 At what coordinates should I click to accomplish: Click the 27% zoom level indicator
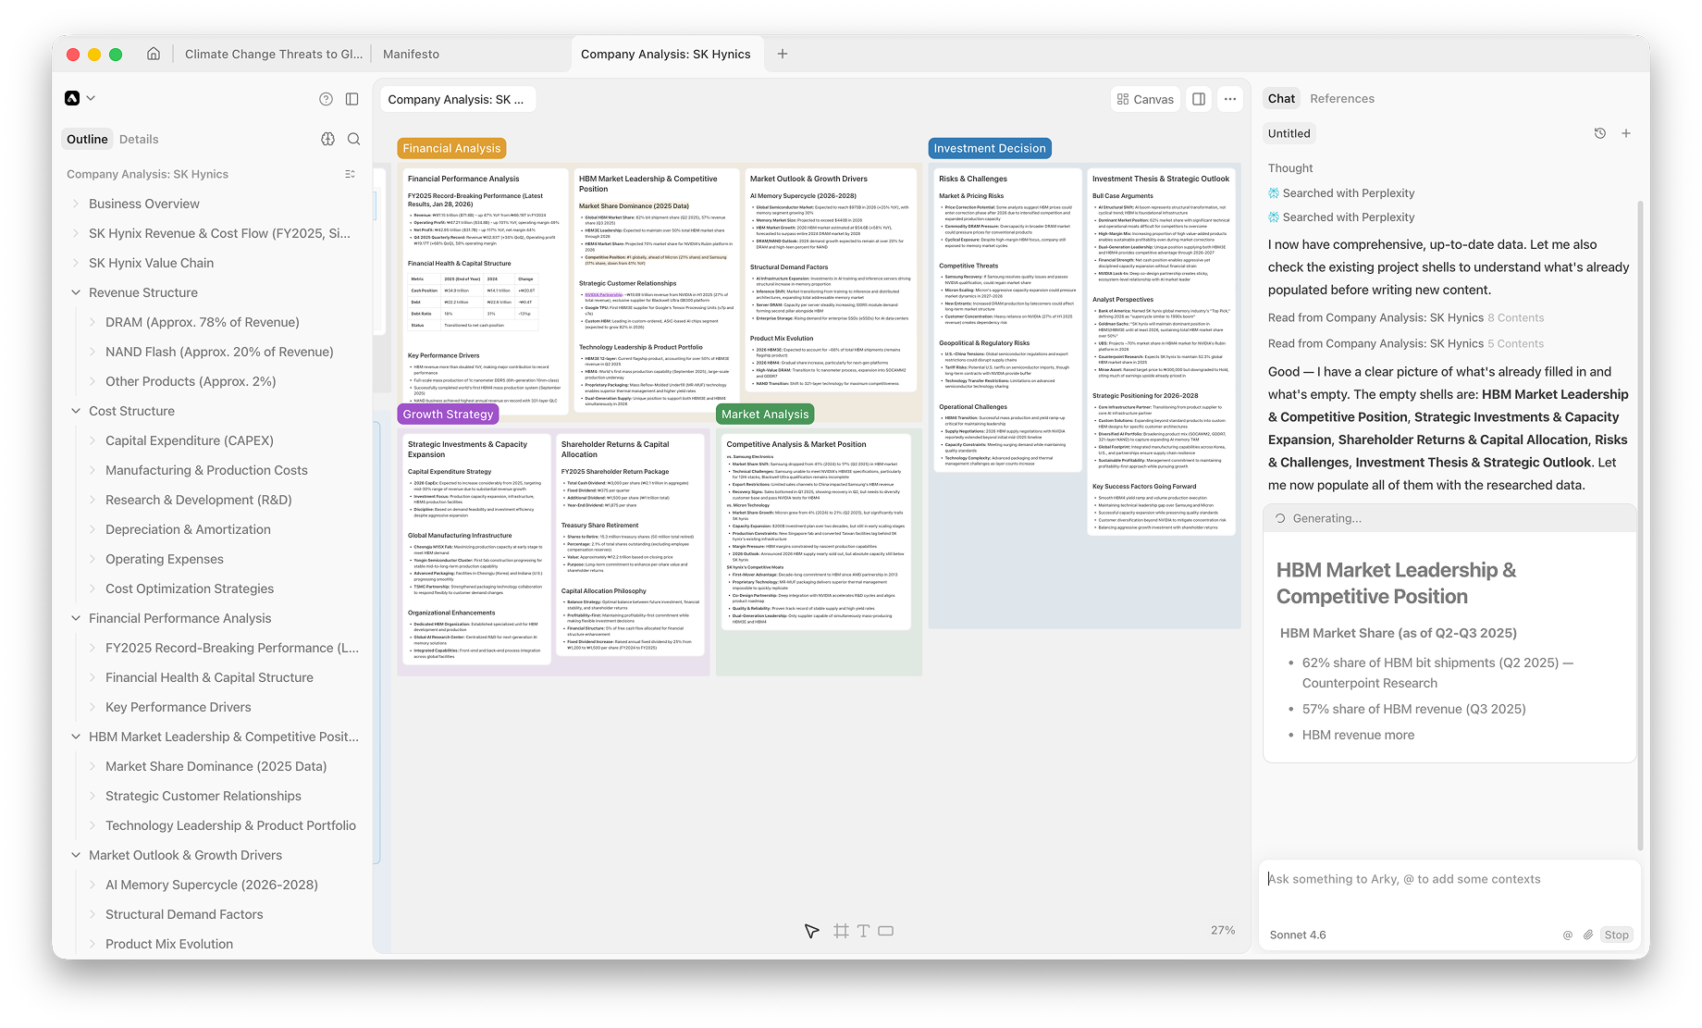pyautogui.click(x=1223, y=930)
